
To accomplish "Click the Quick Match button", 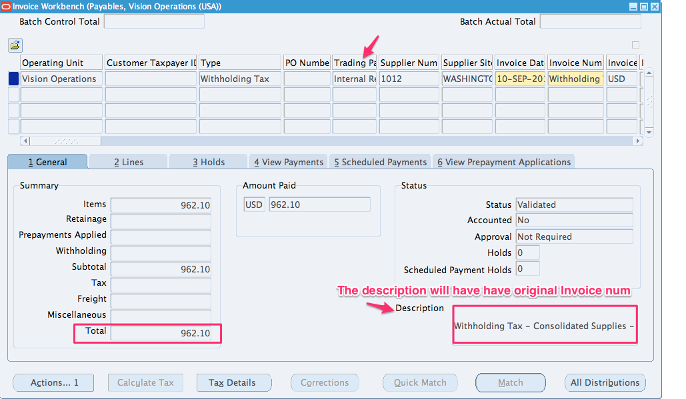I will [x=420, y=382].
